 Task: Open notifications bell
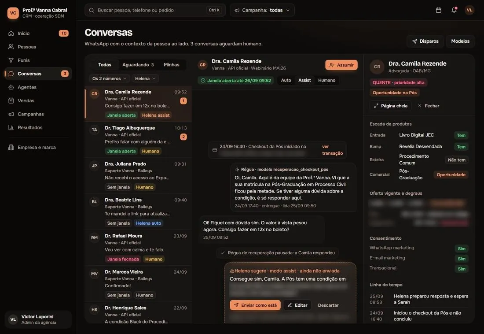454,10
